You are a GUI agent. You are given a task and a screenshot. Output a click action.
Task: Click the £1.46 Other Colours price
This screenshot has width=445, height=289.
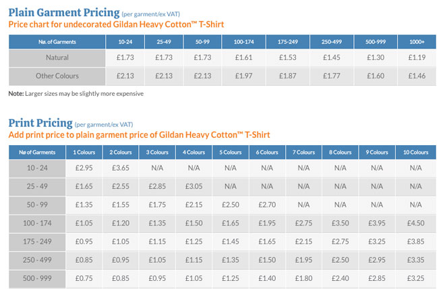(416, 76)
